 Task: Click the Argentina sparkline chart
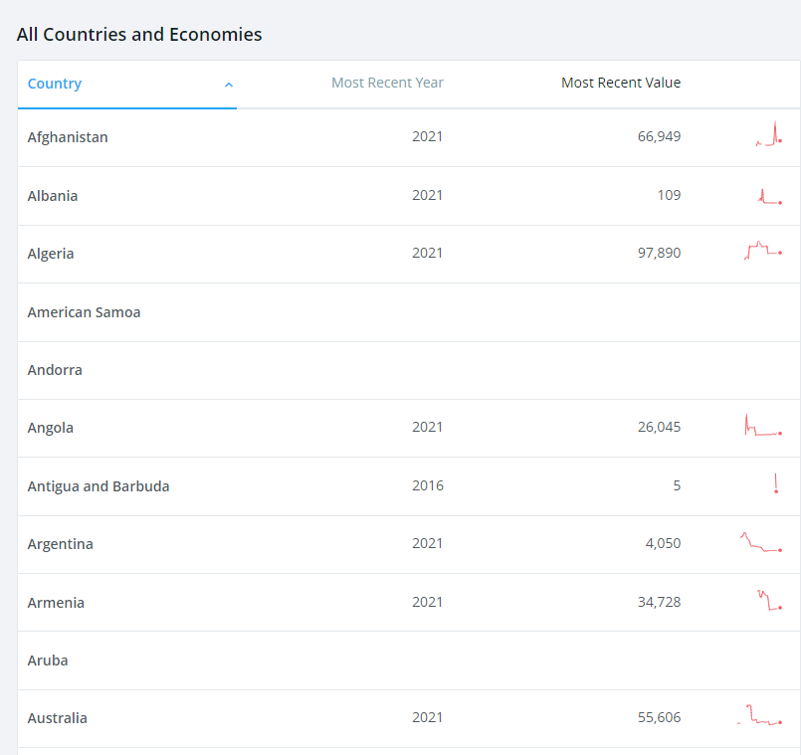761,543
